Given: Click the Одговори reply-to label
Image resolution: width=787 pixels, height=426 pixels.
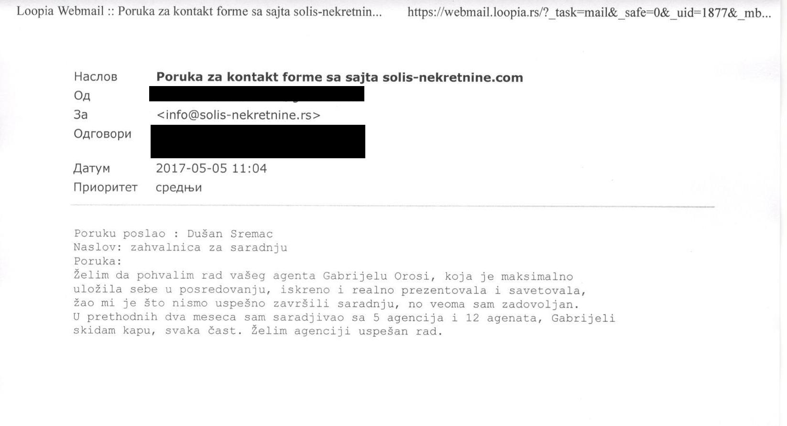Looking at the screenshot, I should pyautogui.click(x=102, y=134).
